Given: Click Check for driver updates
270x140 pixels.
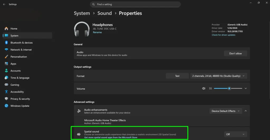Looking at the screenshot, I should tap(224, 35).
